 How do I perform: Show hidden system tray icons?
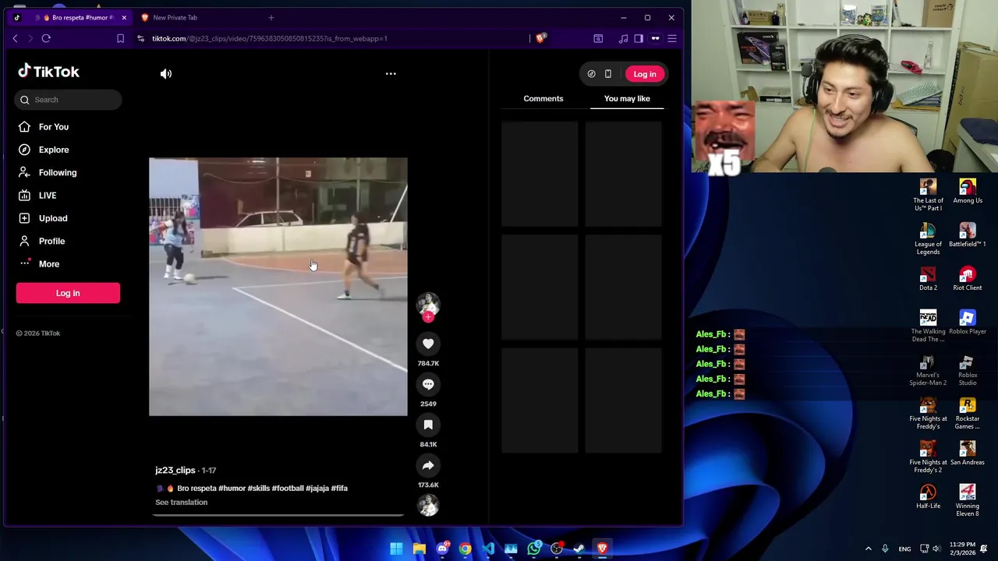tap(869, 549)
